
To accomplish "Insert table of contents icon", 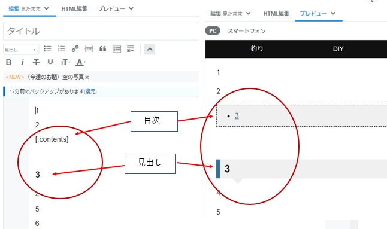I will click(117, 49).
